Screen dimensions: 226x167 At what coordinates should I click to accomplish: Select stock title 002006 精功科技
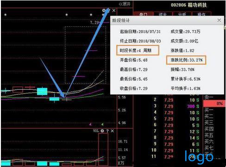pyautogui.click(x=189, y=5)
